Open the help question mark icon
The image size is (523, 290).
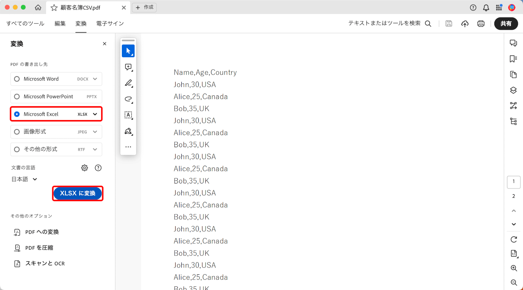tap(473, 8)
